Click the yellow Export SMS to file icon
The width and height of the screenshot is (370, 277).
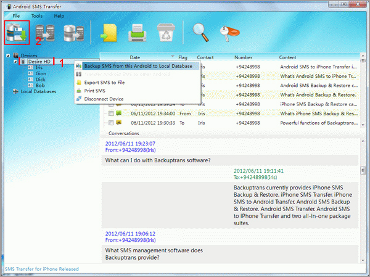coord(109,33)
